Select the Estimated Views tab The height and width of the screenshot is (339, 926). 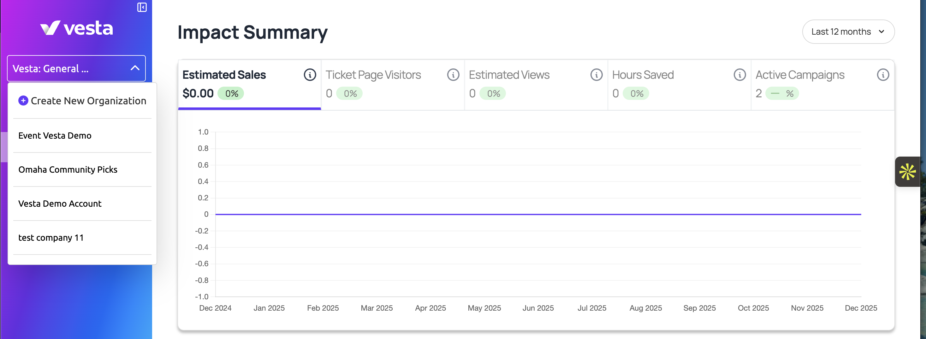(x=536, y=85)
